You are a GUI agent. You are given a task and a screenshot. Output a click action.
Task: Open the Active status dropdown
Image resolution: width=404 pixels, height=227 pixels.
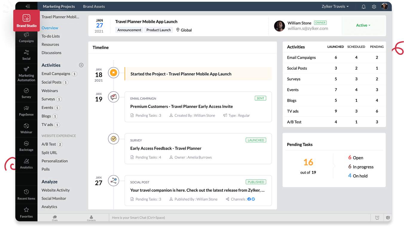click(x=363, y=25)
